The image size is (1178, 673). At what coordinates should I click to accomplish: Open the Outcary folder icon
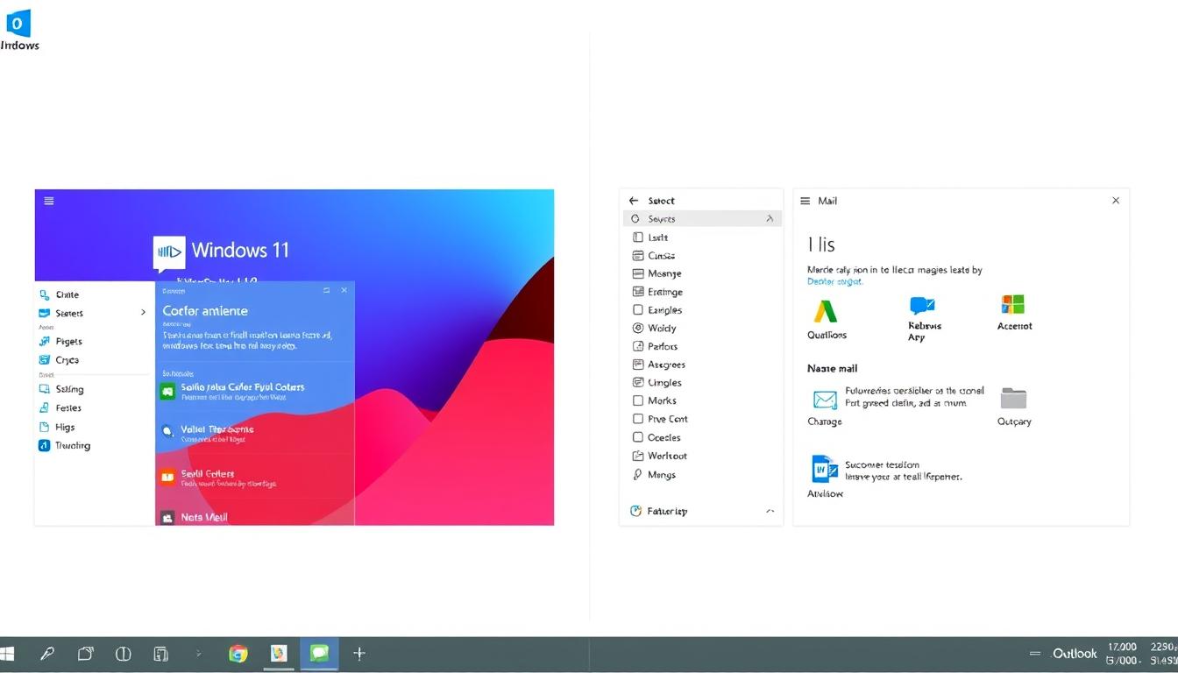coord(1013,398)
